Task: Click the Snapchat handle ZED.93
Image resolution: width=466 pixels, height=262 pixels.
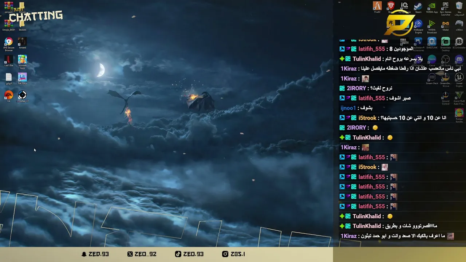Action: [x=95, y=254]
